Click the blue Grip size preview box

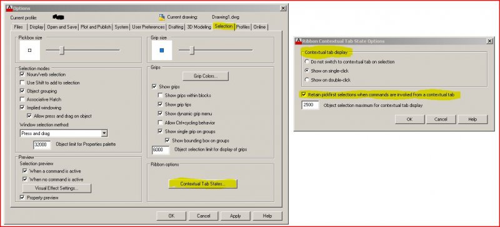(x=162, y=50)
